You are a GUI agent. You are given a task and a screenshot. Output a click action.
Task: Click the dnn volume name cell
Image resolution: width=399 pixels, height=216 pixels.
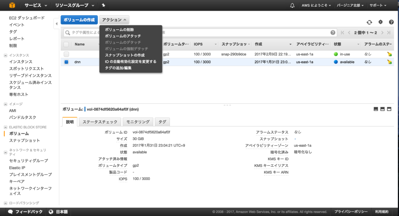78,62
